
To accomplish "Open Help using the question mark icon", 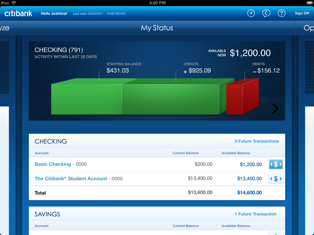I will point(281,13).
